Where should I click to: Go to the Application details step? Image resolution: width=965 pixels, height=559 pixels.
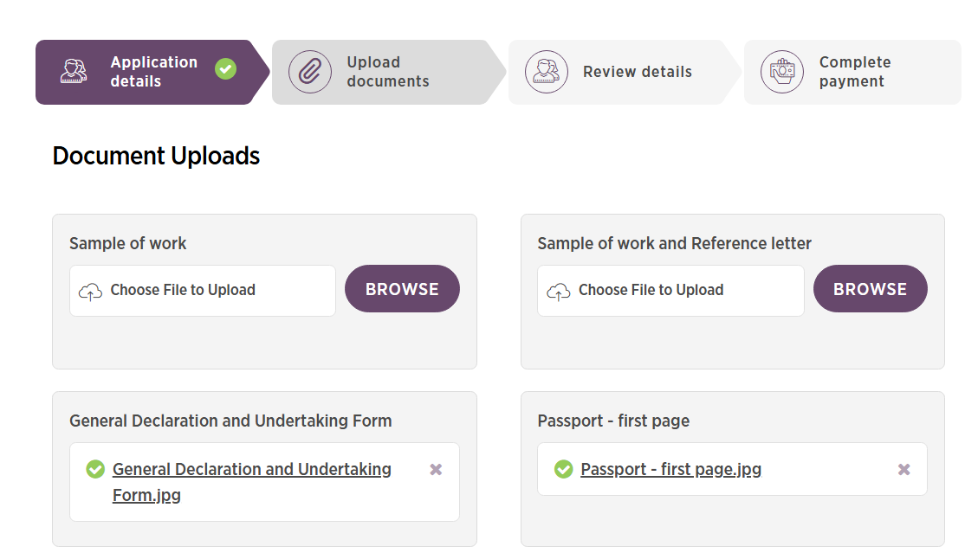point(153,72)
